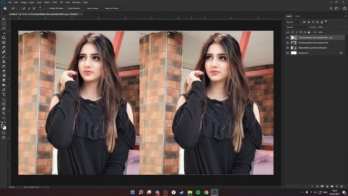Select the Background layer white thumbnail
The height and width of the screenshot is (196, 348).
coord(294,53)
